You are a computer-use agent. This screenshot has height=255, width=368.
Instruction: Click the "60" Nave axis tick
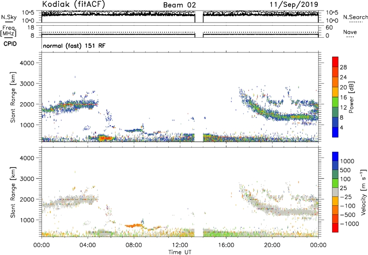[x=329, y=28]
